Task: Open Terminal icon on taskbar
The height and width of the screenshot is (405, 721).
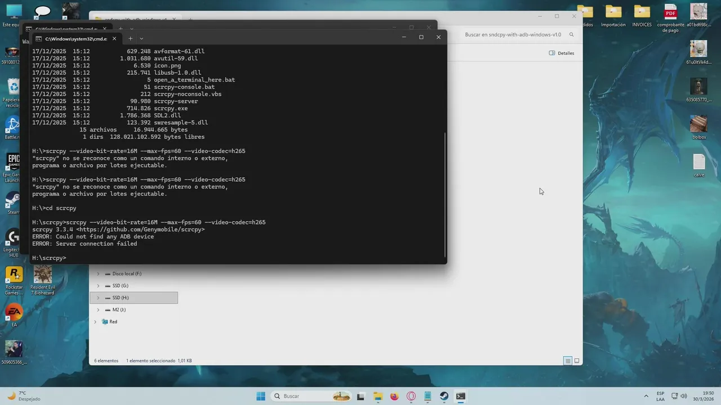Action: pos(461,396)
